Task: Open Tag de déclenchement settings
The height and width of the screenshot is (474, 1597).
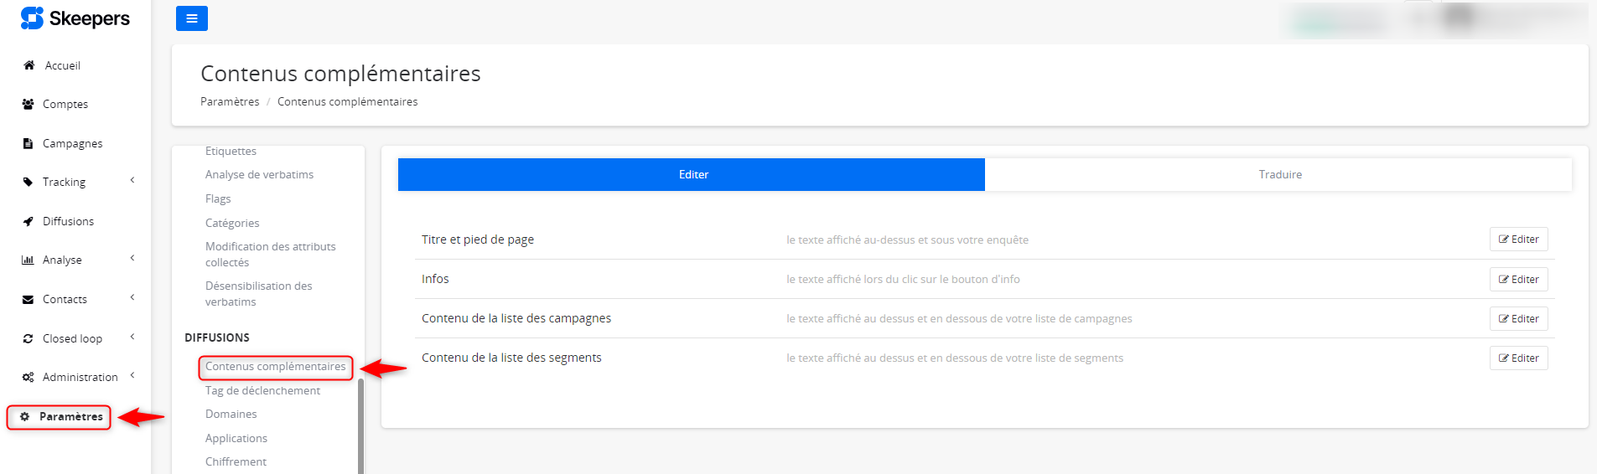Action: [262, 390]
